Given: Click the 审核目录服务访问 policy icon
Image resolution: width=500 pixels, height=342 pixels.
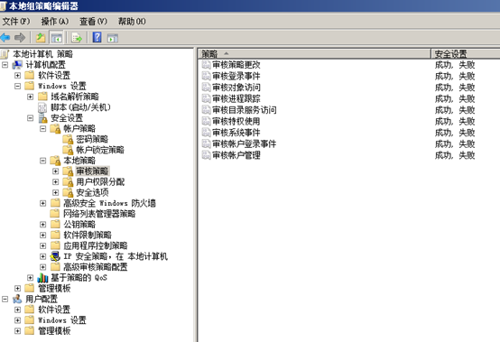Looking at the screenshot, I should point(207,110).
